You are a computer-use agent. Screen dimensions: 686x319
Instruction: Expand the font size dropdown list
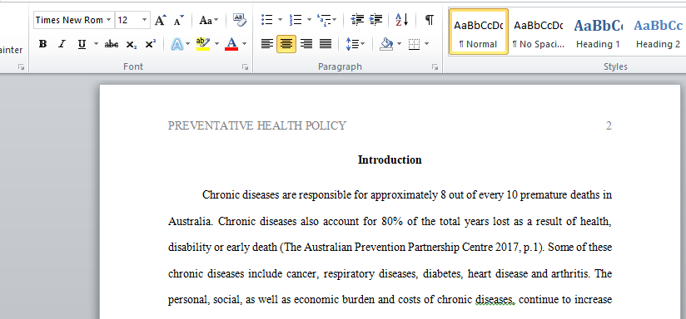(144, 20)
